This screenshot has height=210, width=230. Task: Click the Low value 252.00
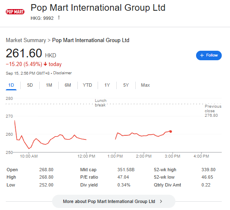click(46, 185)
